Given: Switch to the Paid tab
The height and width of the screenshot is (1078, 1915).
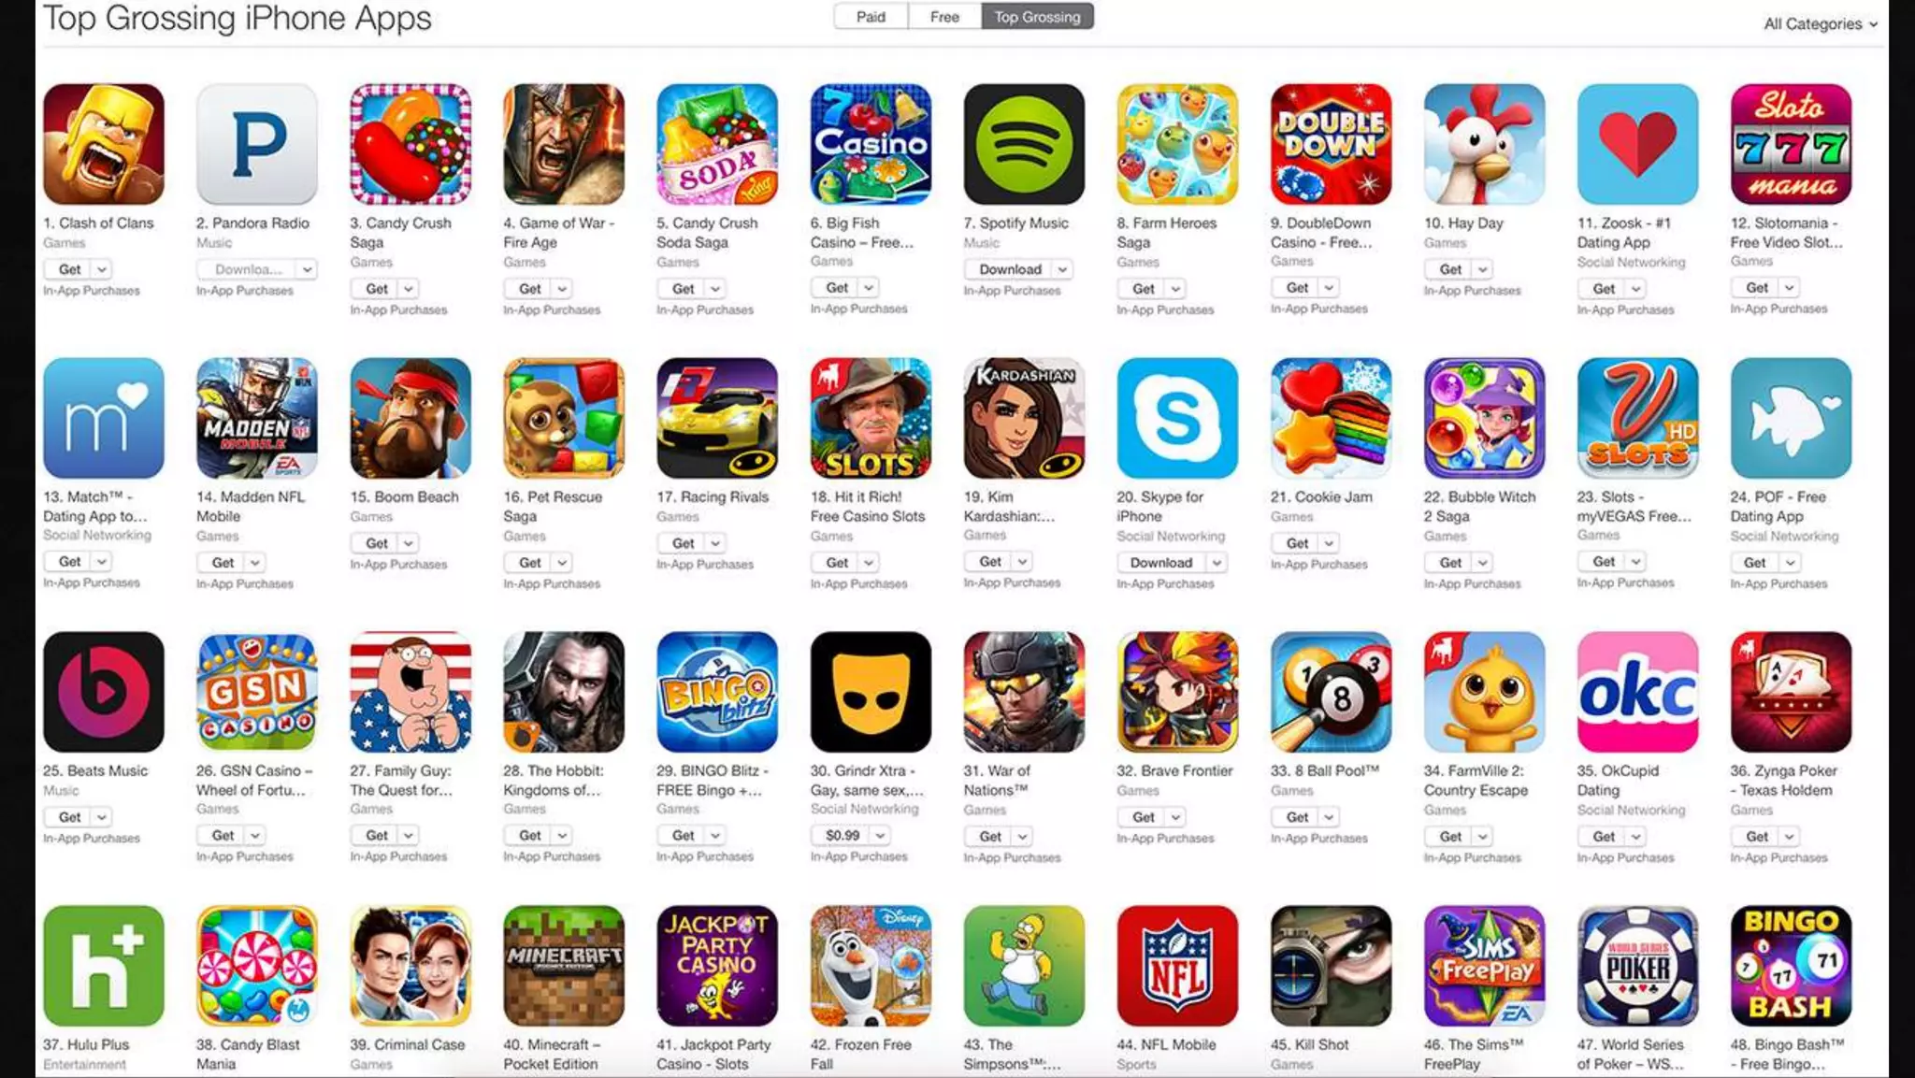Looking at the screenshot, I should point(871,17).
